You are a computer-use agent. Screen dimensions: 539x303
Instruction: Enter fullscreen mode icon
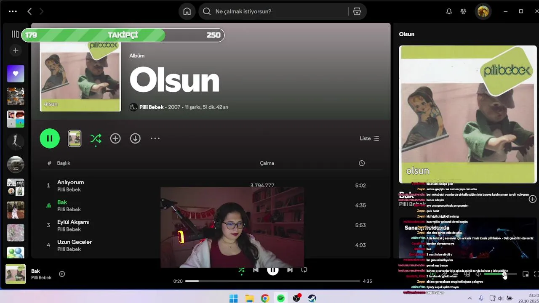(536, 274)
